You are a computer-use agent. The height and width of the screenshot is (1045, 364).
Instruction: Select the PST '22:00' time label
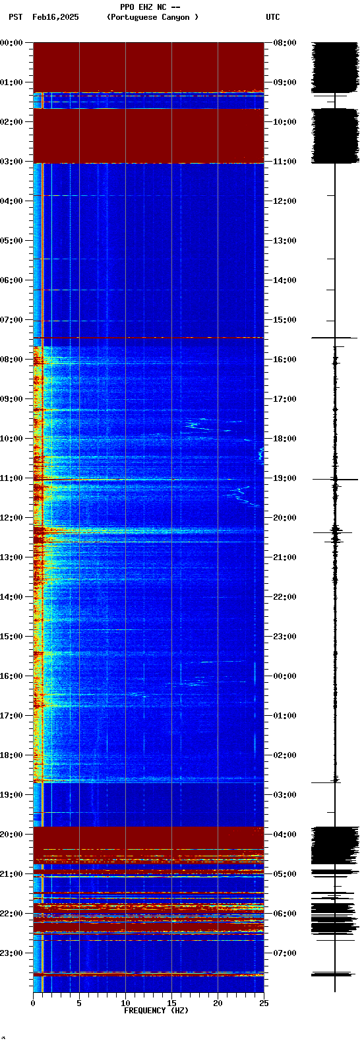click(12, 914)
